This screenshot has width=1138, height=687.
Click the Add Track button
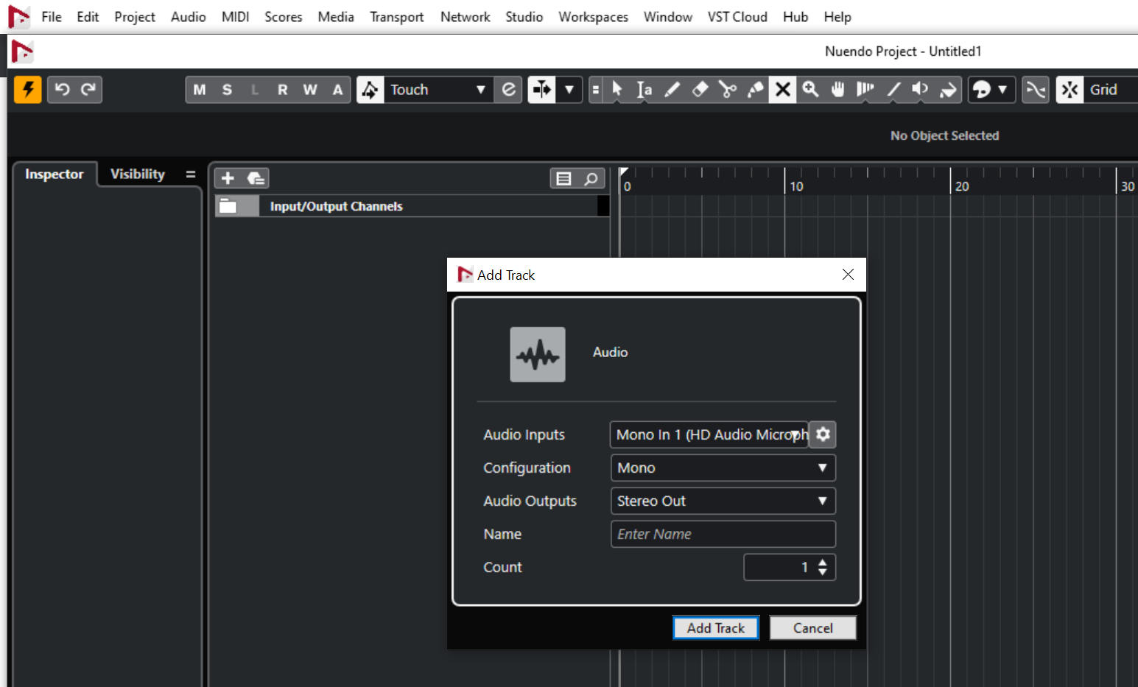pos(715,628)
